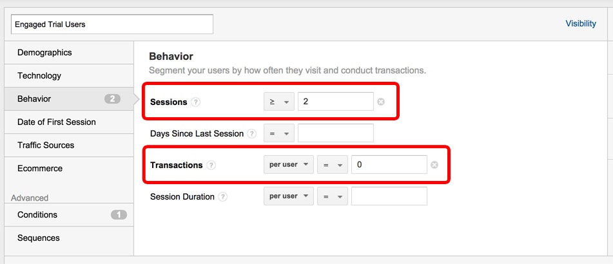The width and height of the screenshot is (613, 264).
Task: Clear the Transactions filter with X icon
Action: (434, 165)
